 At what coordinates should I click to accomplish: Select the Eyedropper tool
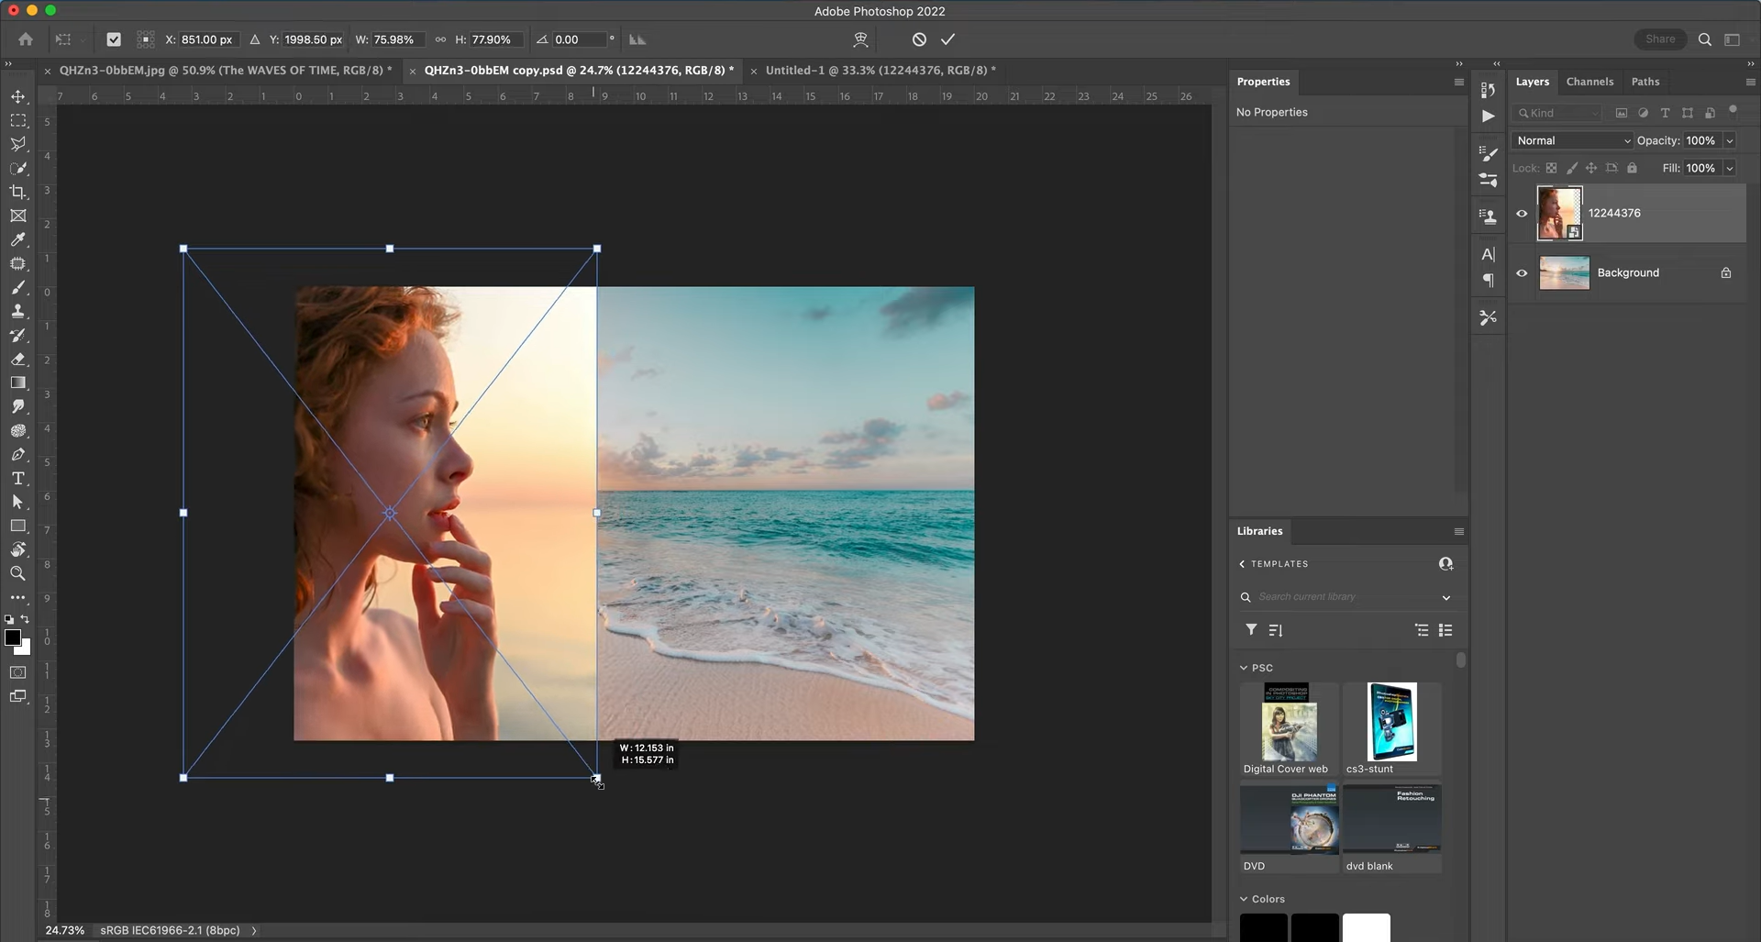[x=18, y=239]
